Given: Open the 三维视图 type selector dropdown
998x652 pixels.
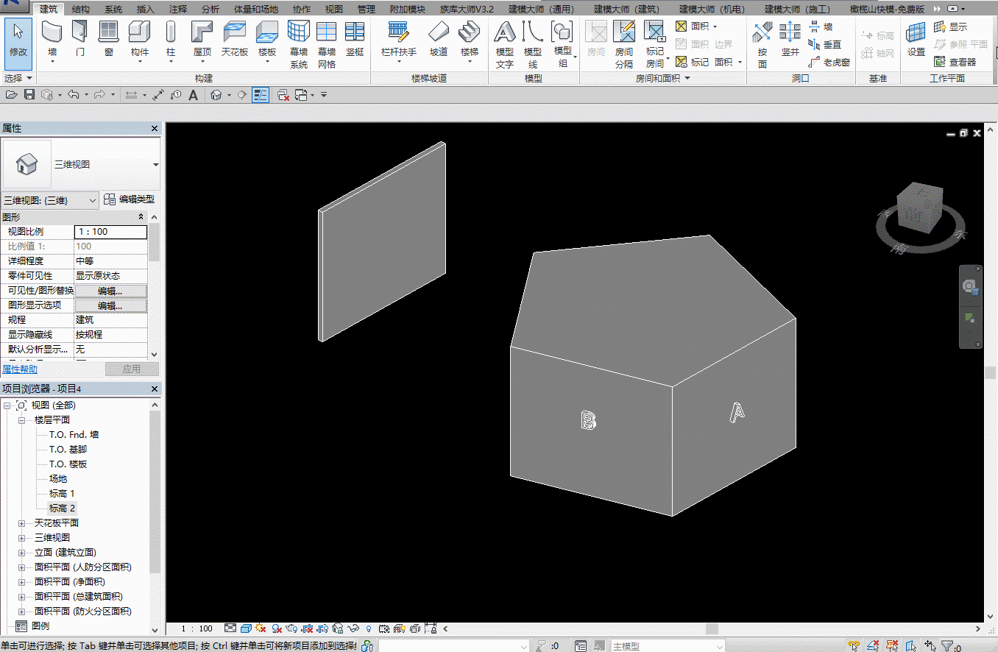Looking at the screenshot, I should pyautogui.click(x=155, y=165).
